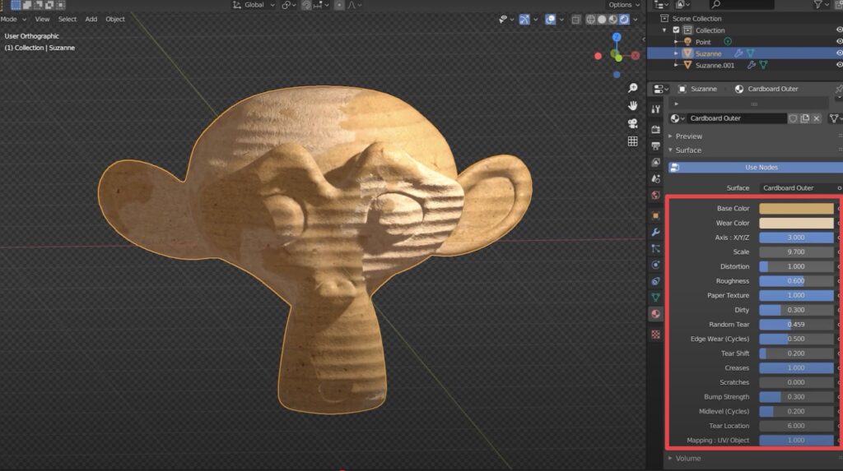The image size is (843, 471).
Task: Open the Object menu
Action: (x=115, y=20)
